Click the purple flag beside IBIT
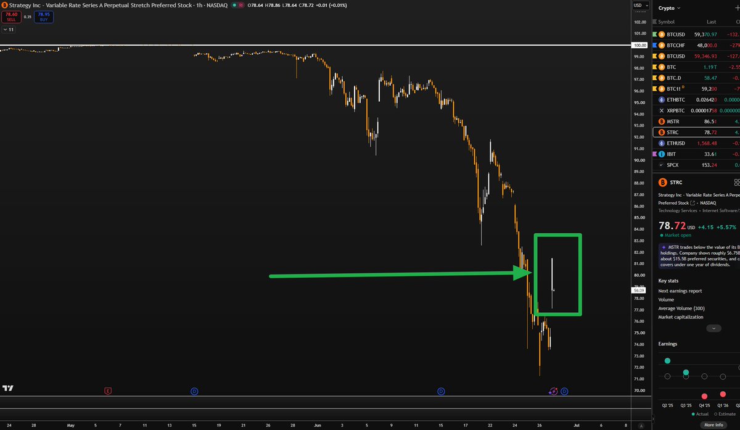The image size is (740, 430). 655,154
